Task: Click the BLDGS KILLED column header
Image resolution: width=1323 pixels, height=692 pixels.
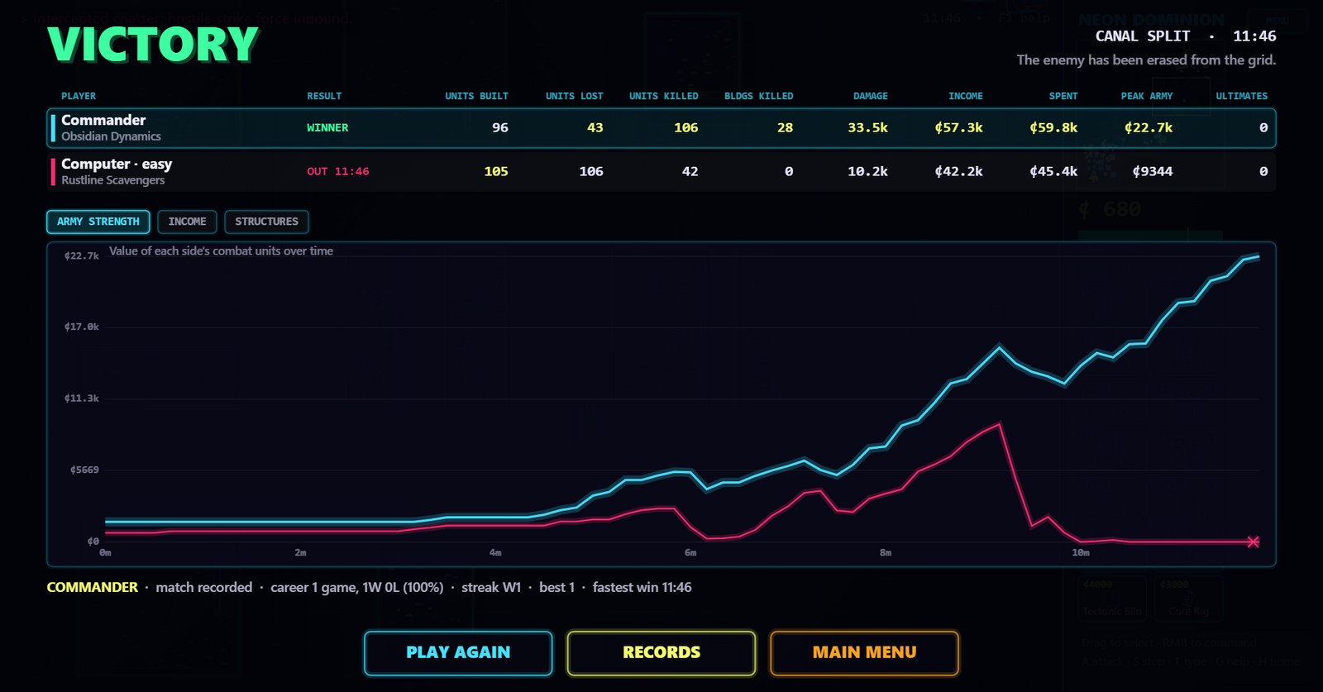Action: click(759, 96)
